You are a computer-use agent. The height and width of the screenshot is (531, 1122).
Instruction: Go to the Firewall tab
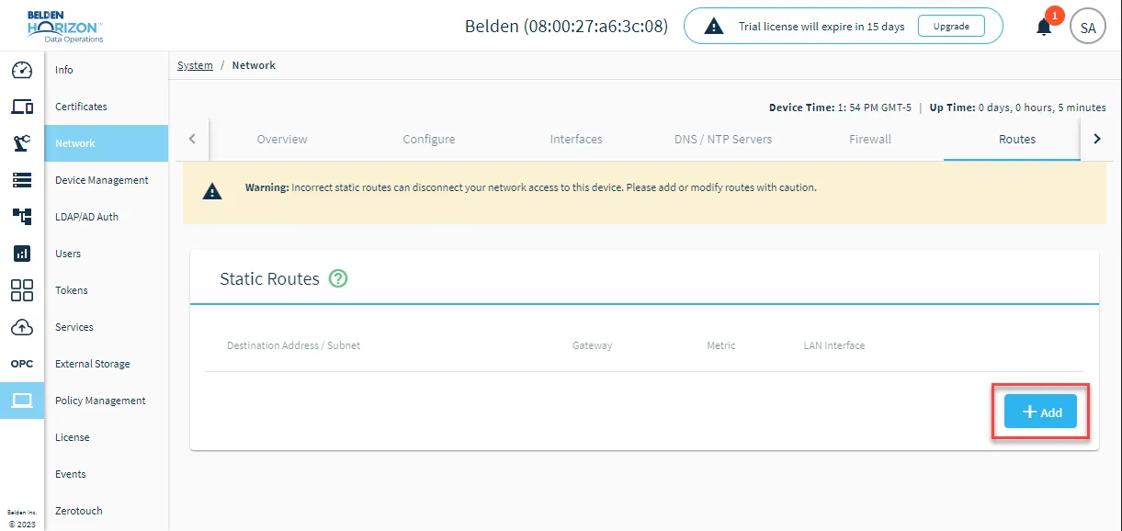(x=870, y=140)
